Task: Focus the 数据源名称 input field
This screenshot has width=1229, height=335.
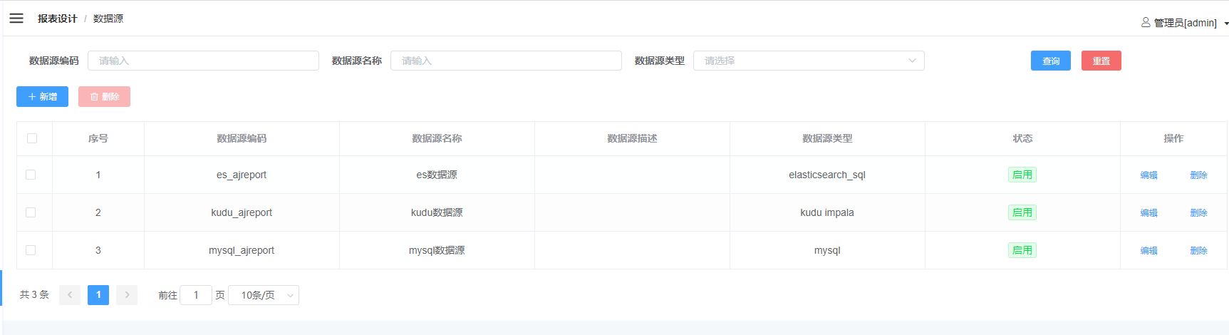Action: coord(506,61)
